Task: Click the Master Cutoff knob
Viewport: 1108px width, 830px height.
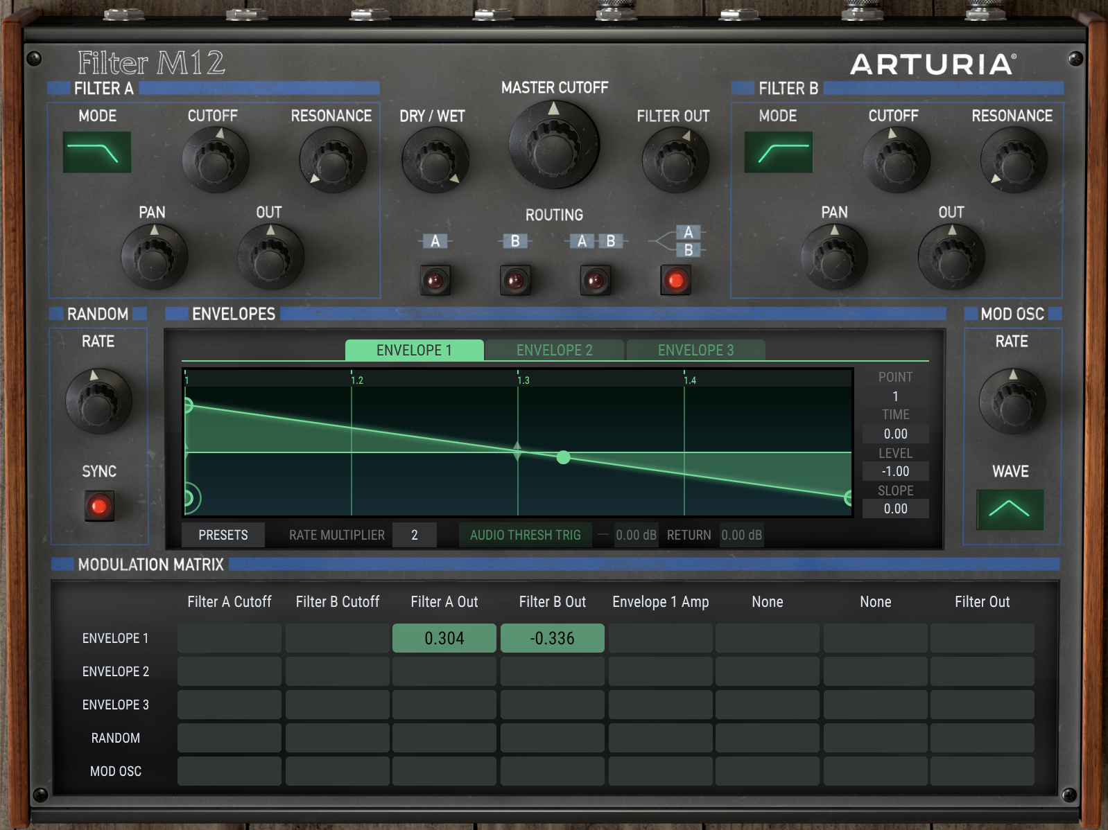Action: 554,145
